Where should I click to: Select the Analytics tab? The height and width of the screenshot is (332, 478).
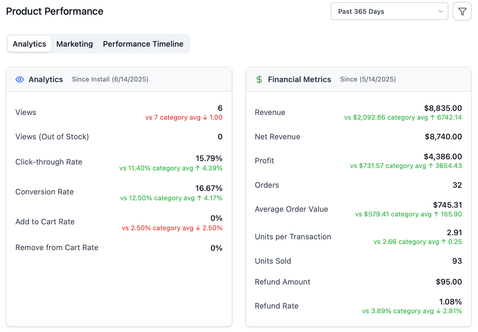[x=29, y=44]
